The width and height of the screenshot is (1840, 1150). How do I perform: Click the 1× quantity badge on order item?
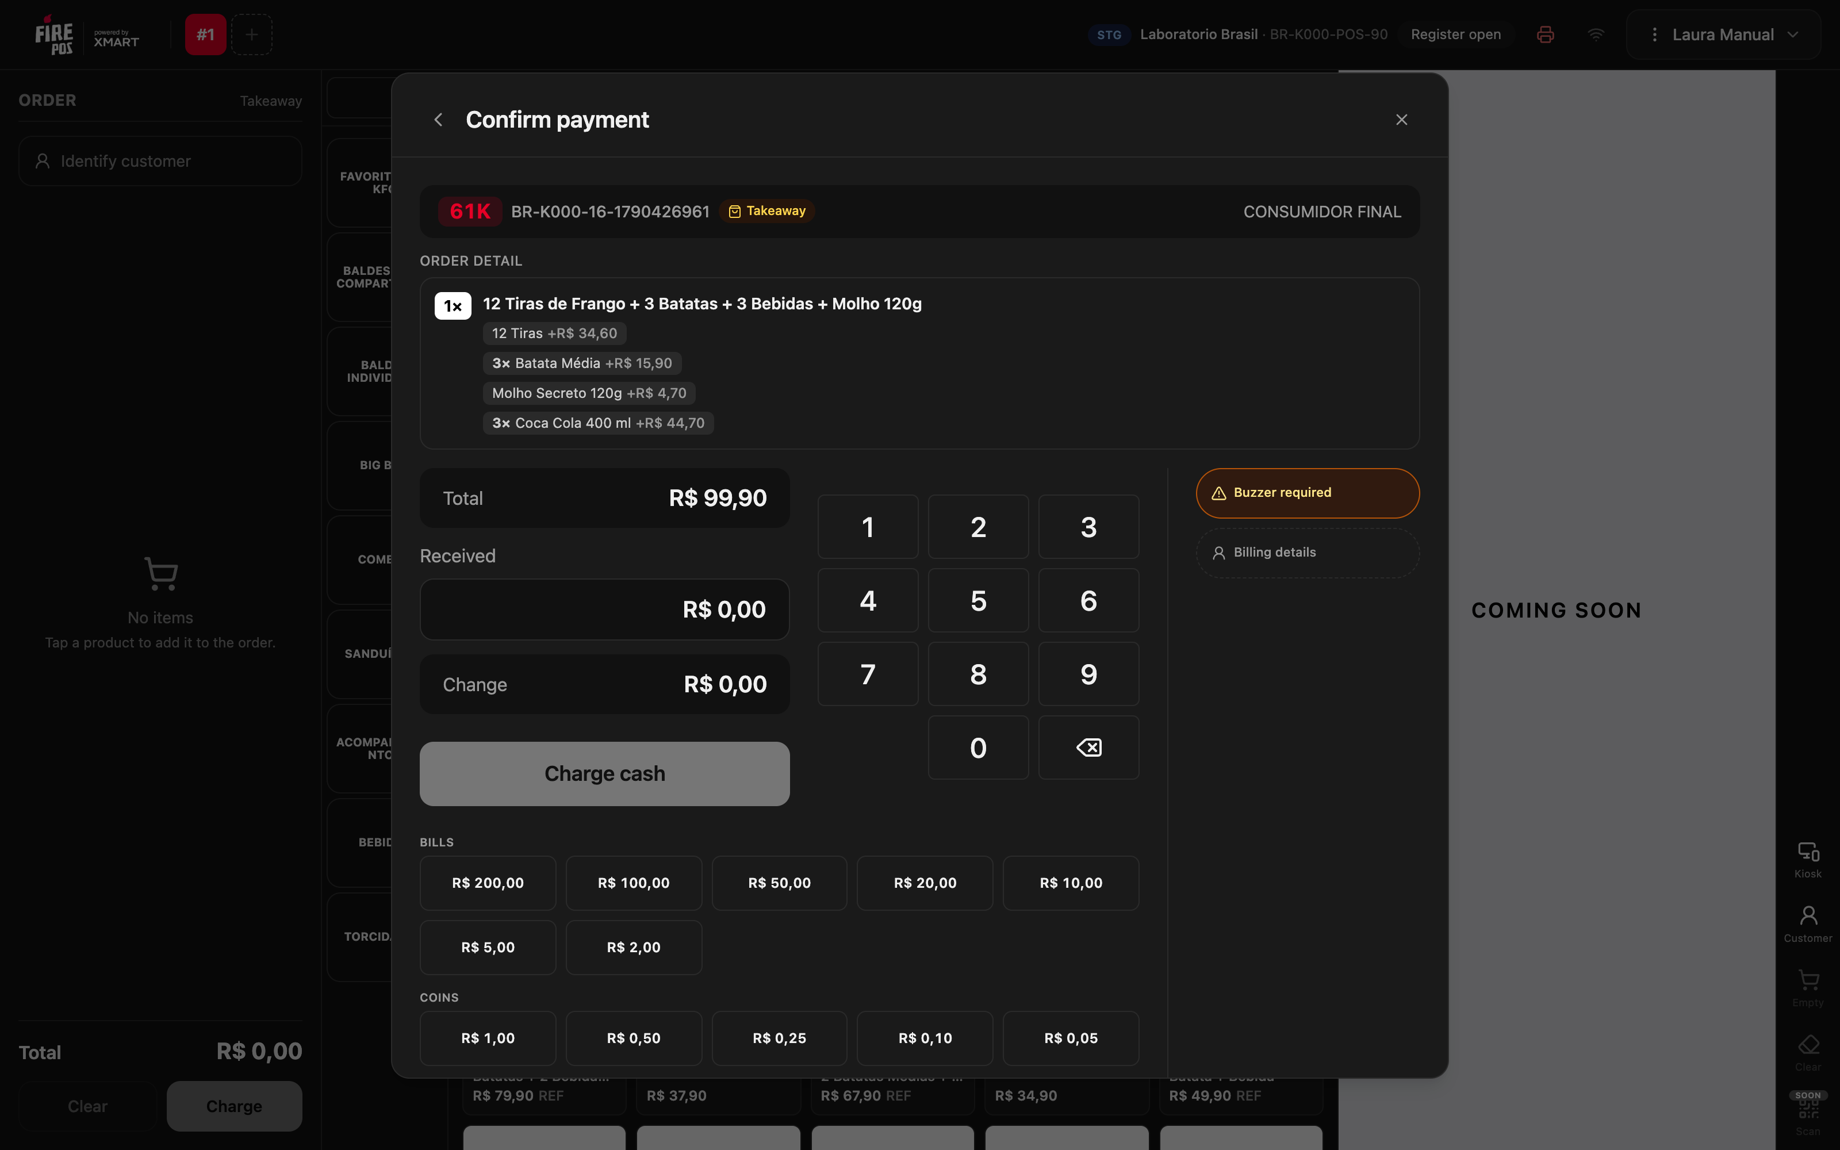[x=453, y=306]
